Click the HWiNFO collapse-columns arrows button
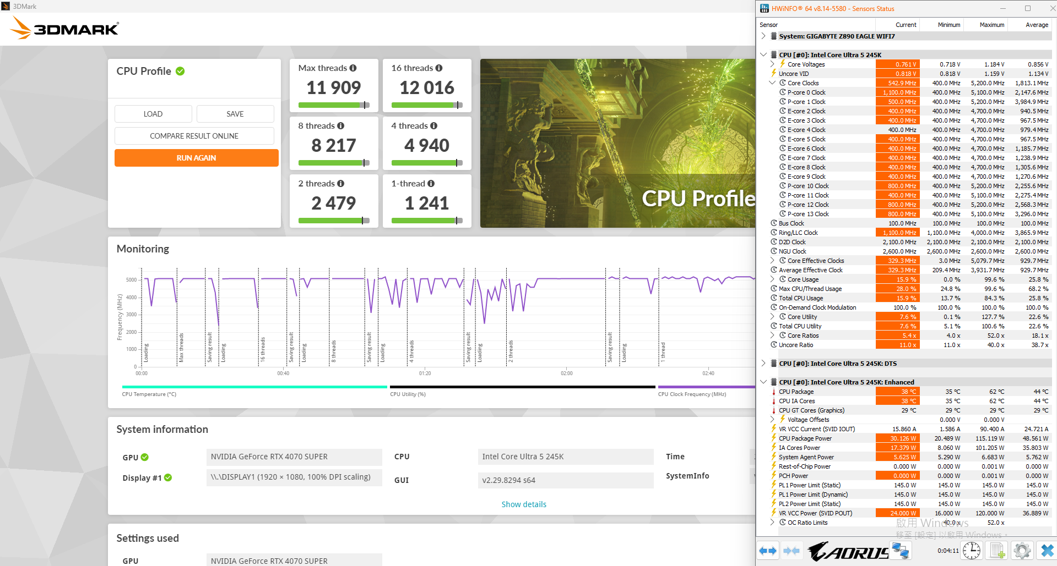 (792, 551)
